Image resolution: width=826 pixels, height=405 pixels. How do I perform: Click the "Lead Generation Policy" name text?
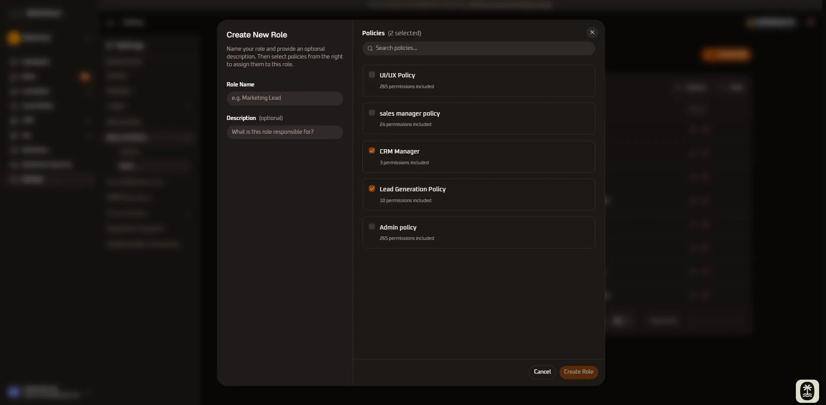pos(412,189)
